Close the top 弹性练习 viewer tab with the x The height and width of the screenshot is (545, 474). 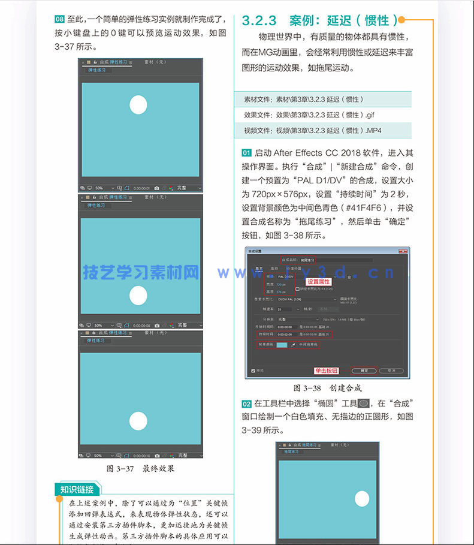coord(83,62)
